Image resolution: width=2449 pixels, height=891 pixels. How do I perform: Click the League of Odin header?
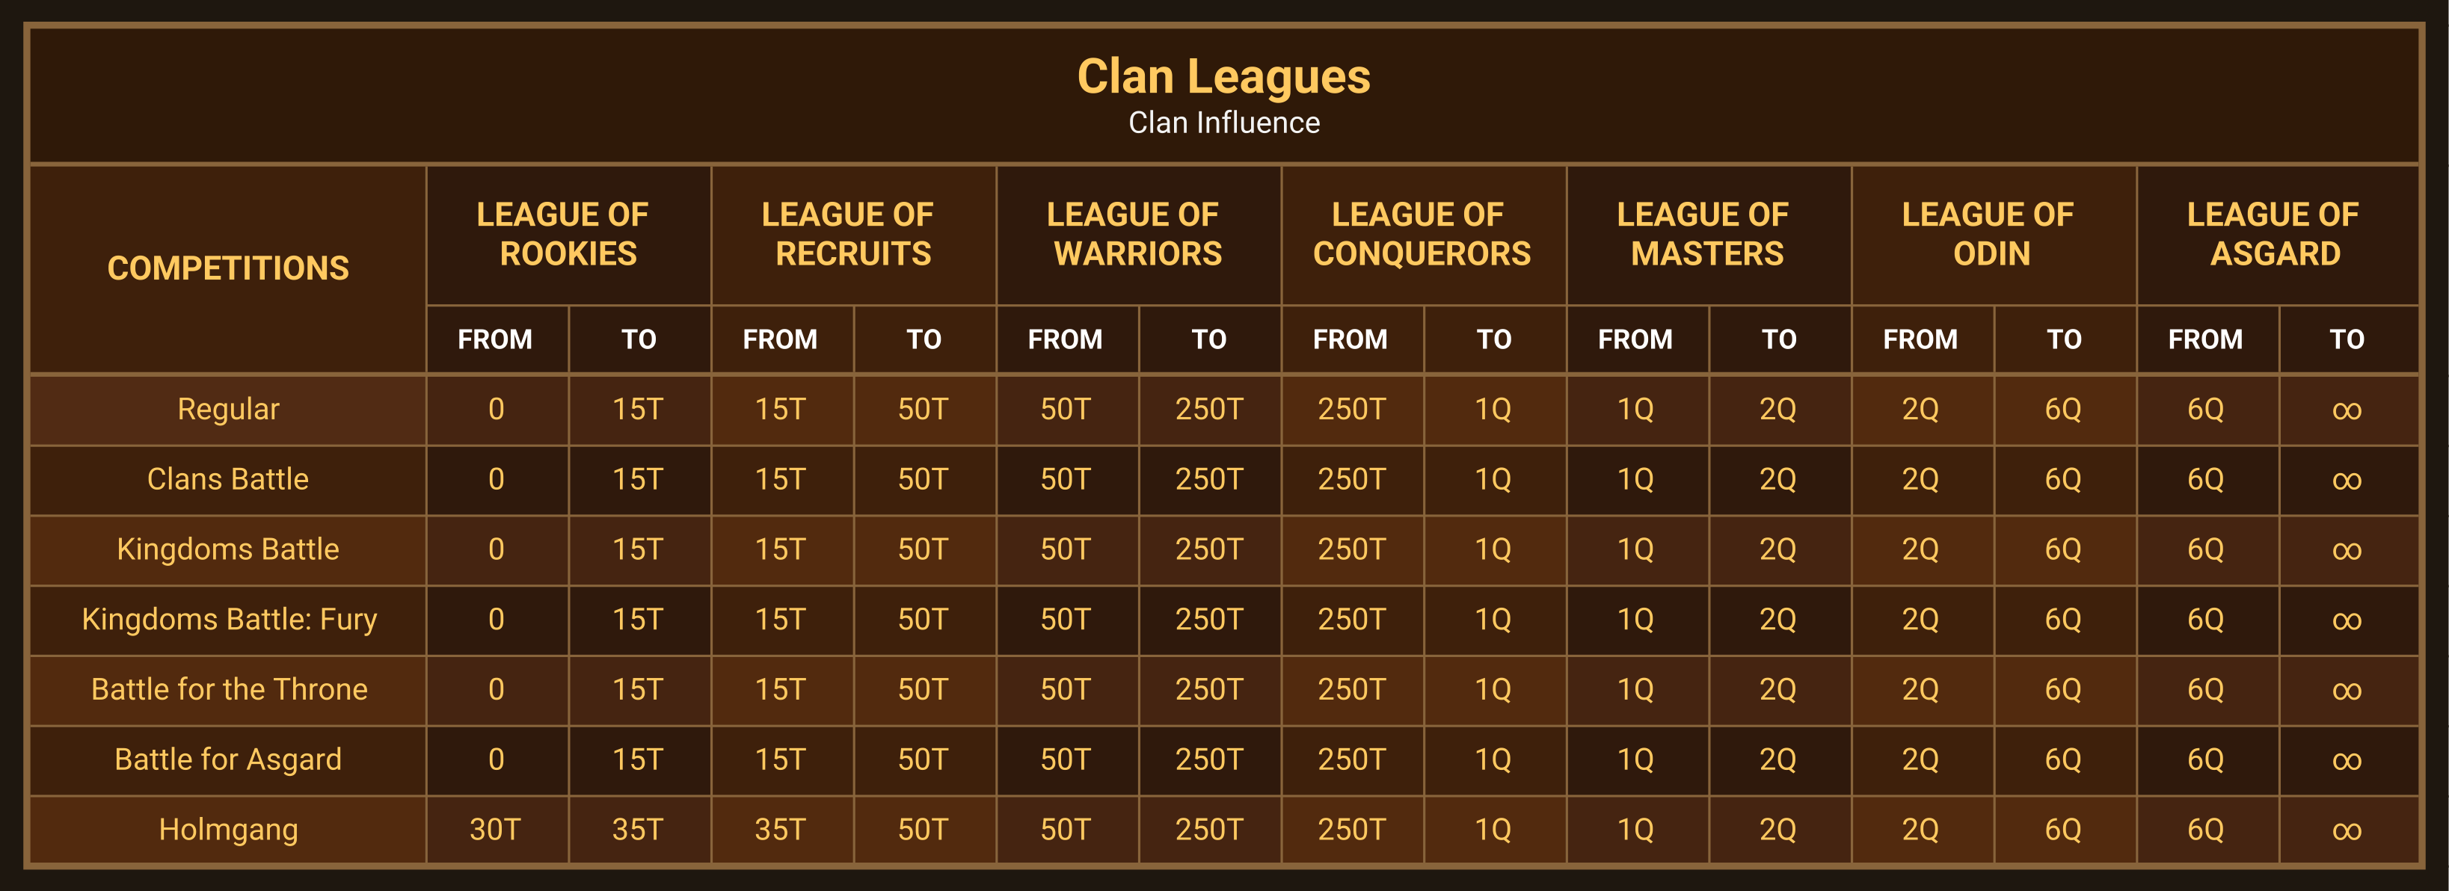pyautogui.click(x=1989, y=234)
